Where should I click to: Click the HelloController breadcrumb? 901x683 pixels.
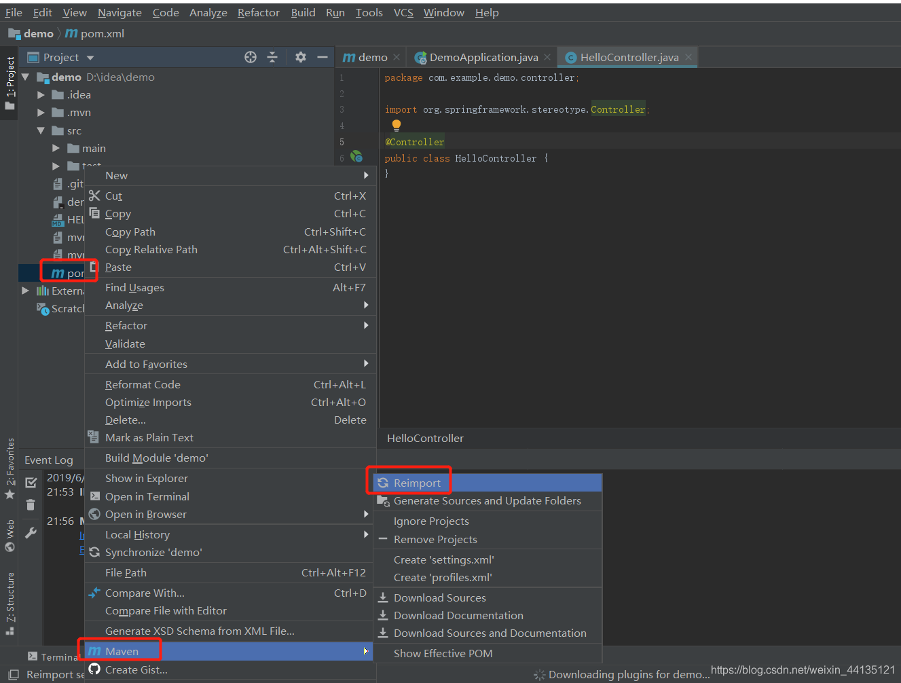coord(425,438)
